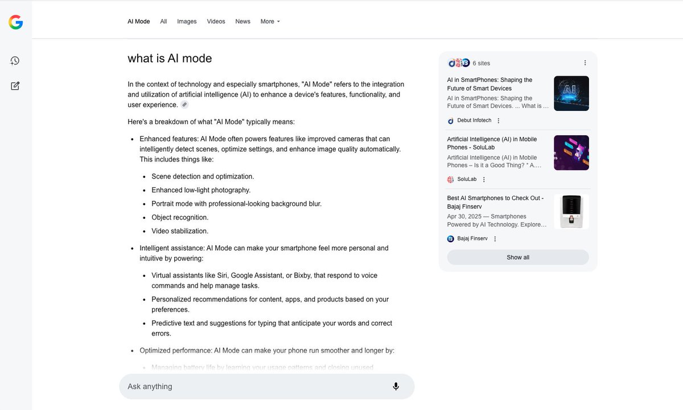This screenshot has width=683, height=410.
Task: Switch to the Images tab
Action: coord(187,22)
